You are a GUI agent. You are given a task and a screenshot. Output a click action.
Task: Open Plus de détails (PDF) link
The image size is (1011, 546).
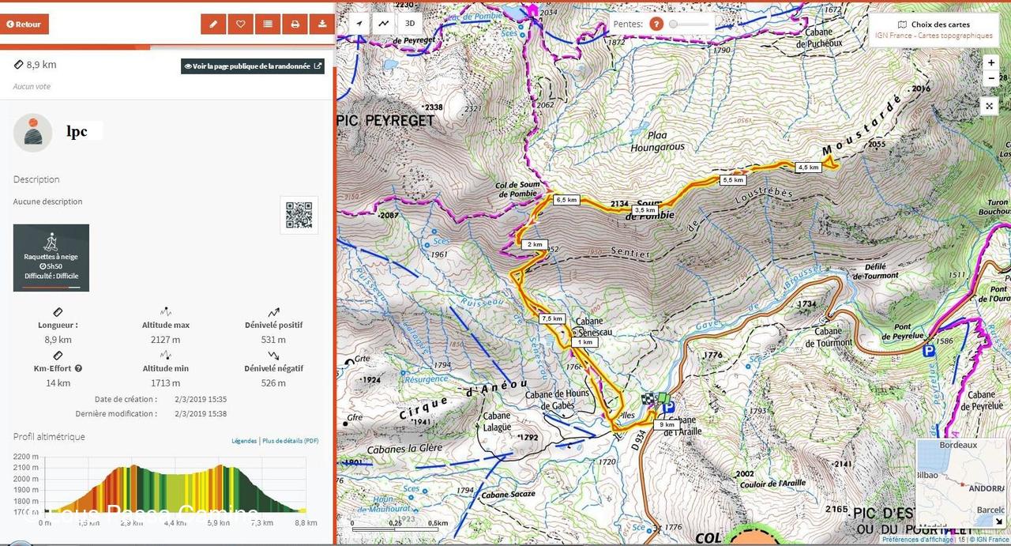(290, 441)
